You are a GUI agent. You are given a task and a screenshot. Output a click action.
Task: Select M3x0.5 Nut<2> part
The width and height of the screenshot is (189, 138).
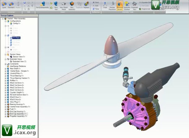coord(15,100)
